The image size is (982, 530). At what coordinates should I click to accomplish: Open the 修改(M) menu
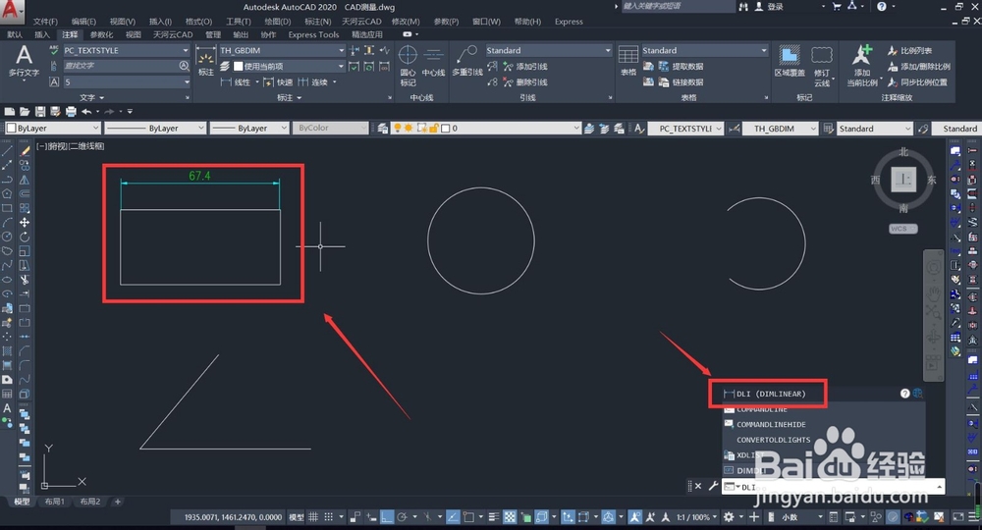406,22
